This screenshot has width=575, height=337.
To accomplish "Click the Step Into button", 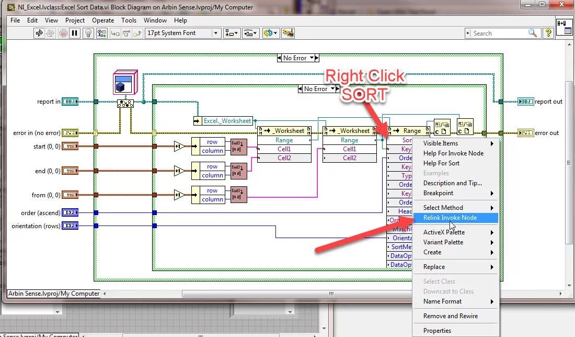I will [115, 33].
